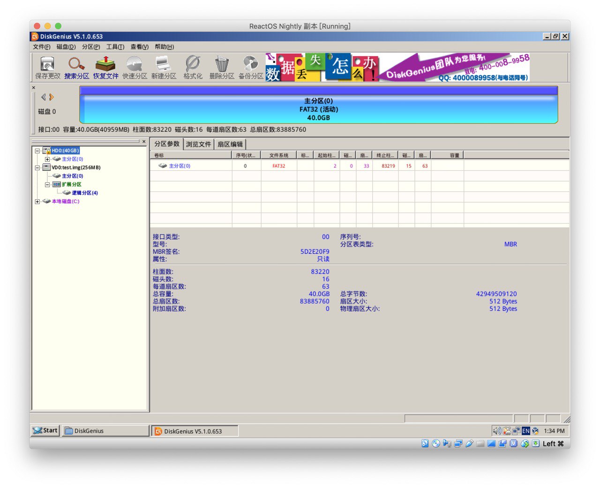Image resolution: width=600 pixels, height=488 pixels.
Task: Go to previous disk with left arrow
Action: (43, 97)
